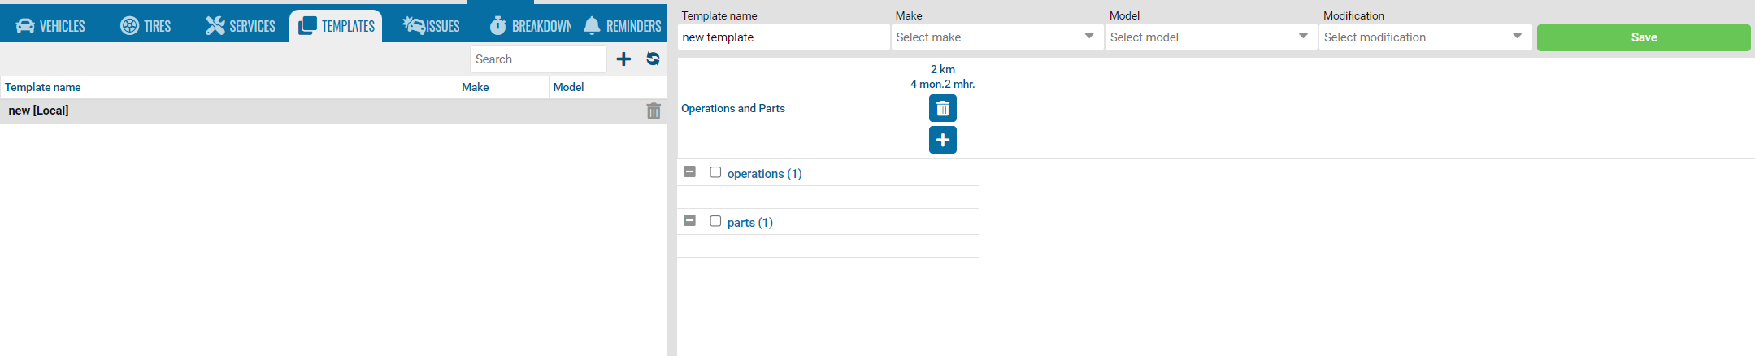Click the blue trash icon under 2 km interval
Viewport: 1755px width, 356px height.
point(942,108)
